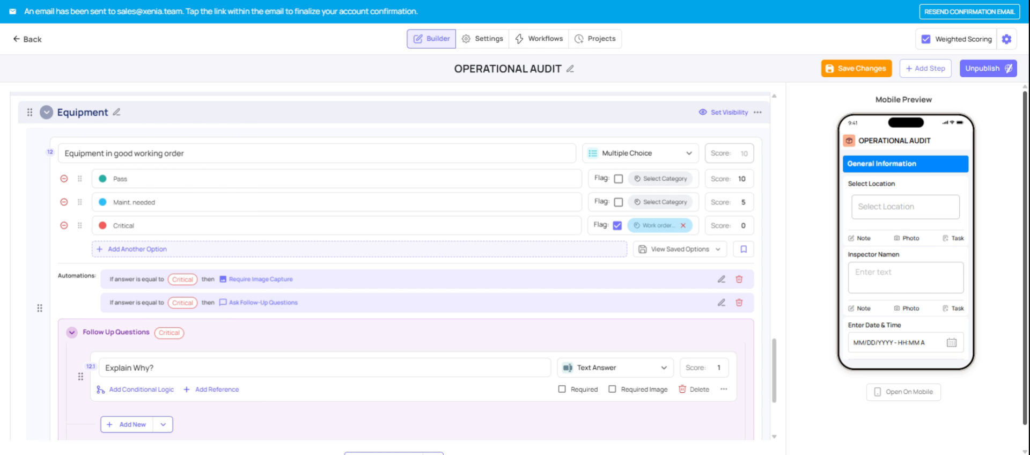
Task: Click Open On Mobile button
Action: (x=903, y=392)
